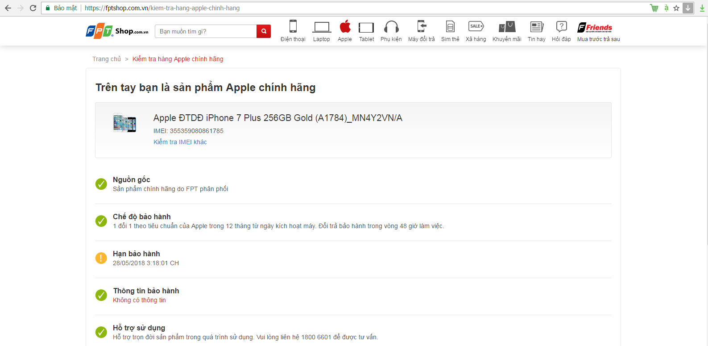Open the Tin hay newspaper icon
The image size is (708, 346).
[537, 27]
